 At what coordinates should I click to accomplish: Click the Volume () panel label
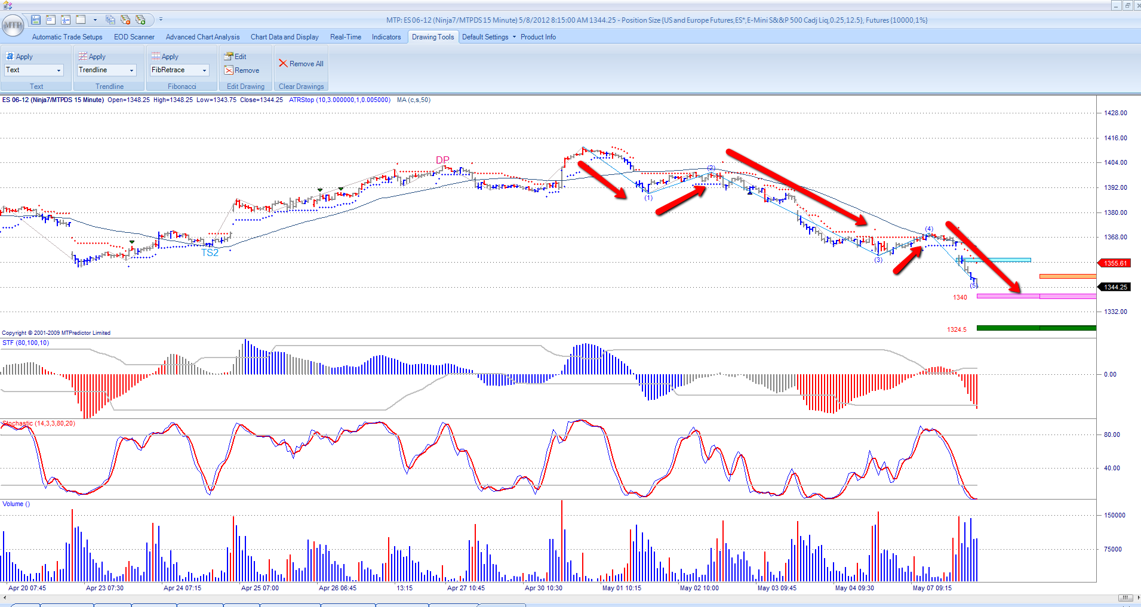pos(16,504)
